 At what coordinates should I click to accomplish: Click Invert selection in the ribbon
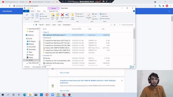(x=105, y=19)
